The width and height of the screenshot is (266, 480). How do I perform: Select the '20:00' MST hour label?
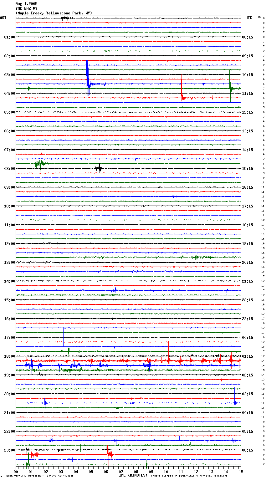pyautogui.click(x=10, y=394)
